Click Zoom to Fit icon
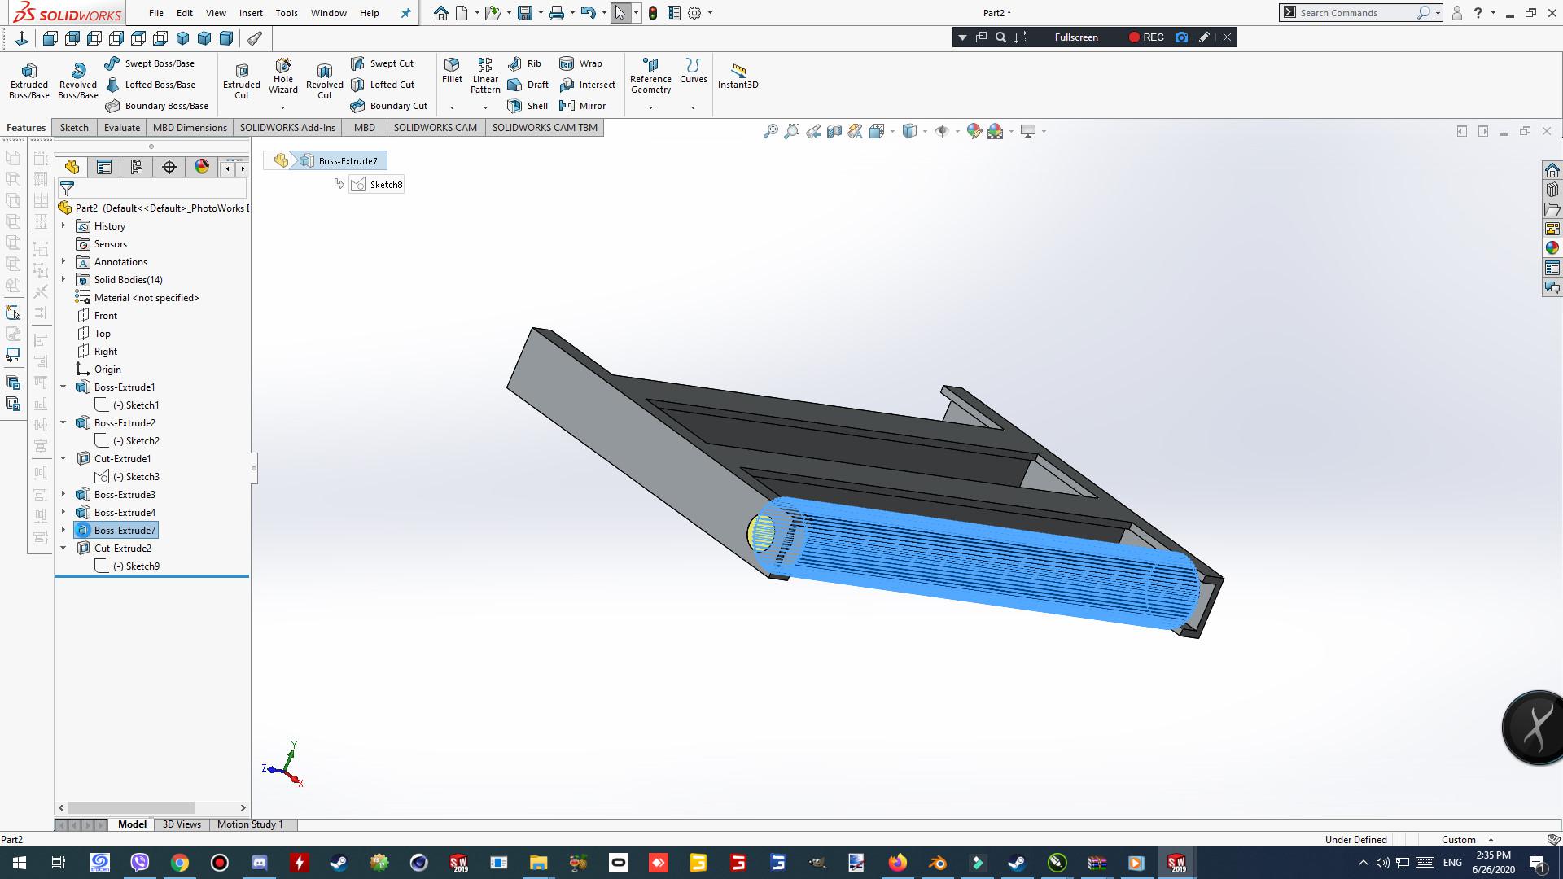1563x879 pixels. click(770, 131)
